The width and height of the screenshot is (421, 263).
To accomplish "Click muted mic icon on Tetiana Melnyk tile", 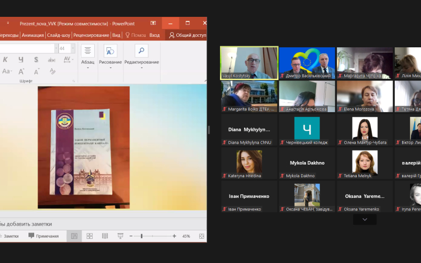I will (340, 176).
